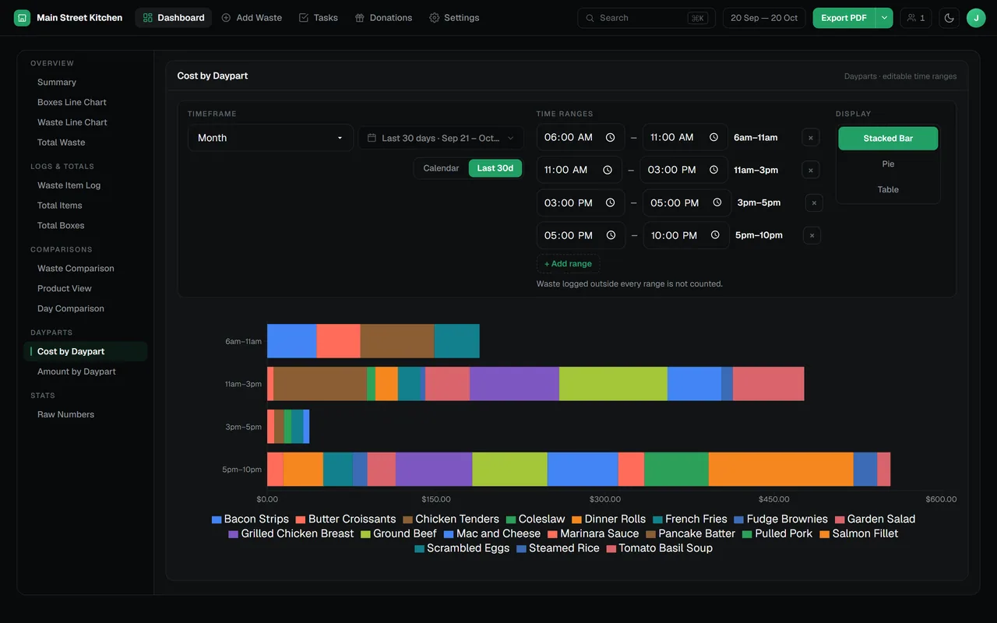This screenshot has height=623, width=997.
Task: Click the clock icon in the 10:00 PM field
Action: tap(715, 235)
